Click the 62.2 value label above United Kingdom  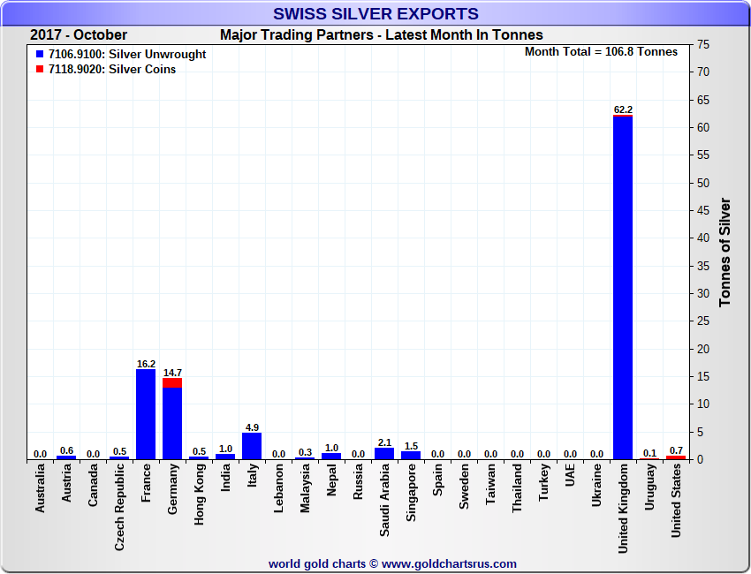[x=623, y=110]
